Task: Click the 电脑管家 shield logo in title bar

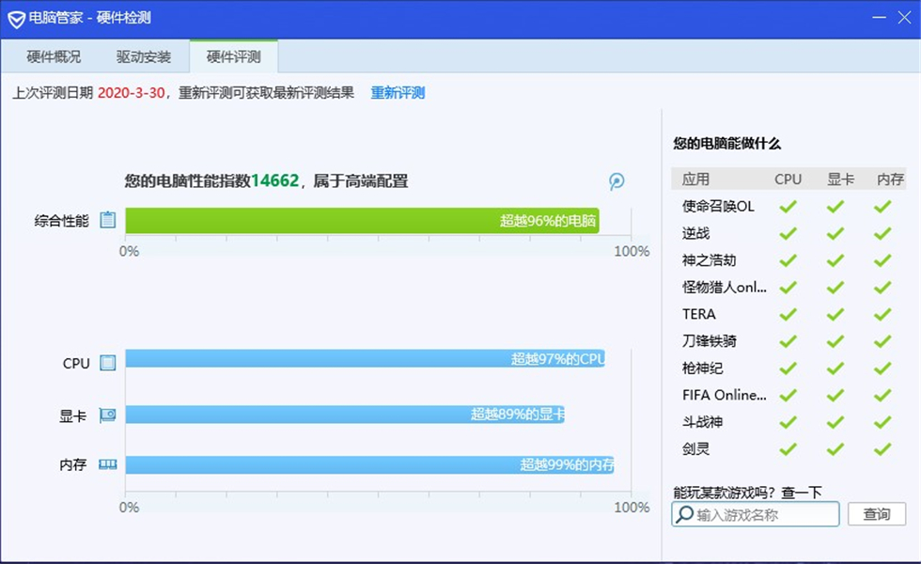Action: pyautogui.click(x=16, y=18)
